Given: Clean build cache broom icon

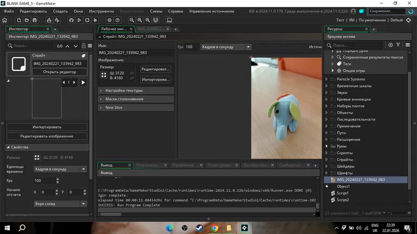Looking at the screenshot, I should point(95,20).
